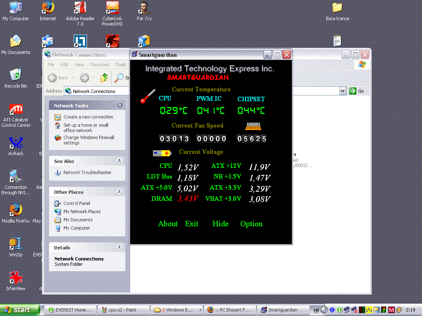Open the Recycle Bin desktop icon

[x=16, y=75]
